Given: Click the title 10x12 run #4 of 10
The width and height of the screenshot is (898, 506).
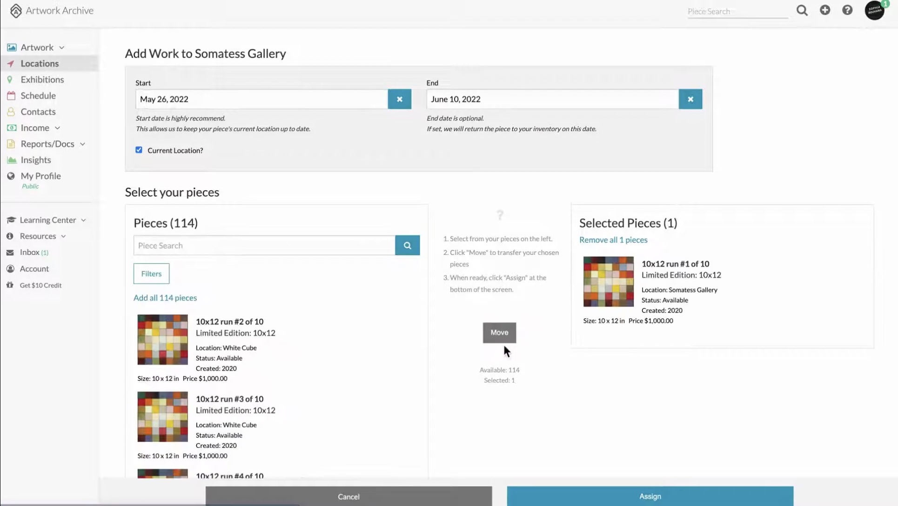Looking at the screenshot, I should pyautogui.click(x=229, y=476).
